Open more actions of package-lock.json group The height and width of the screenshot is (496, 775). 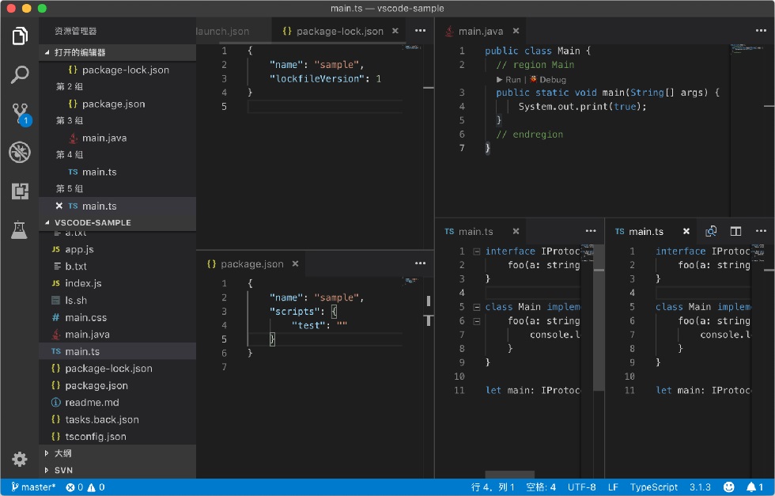tap(420, 31)
